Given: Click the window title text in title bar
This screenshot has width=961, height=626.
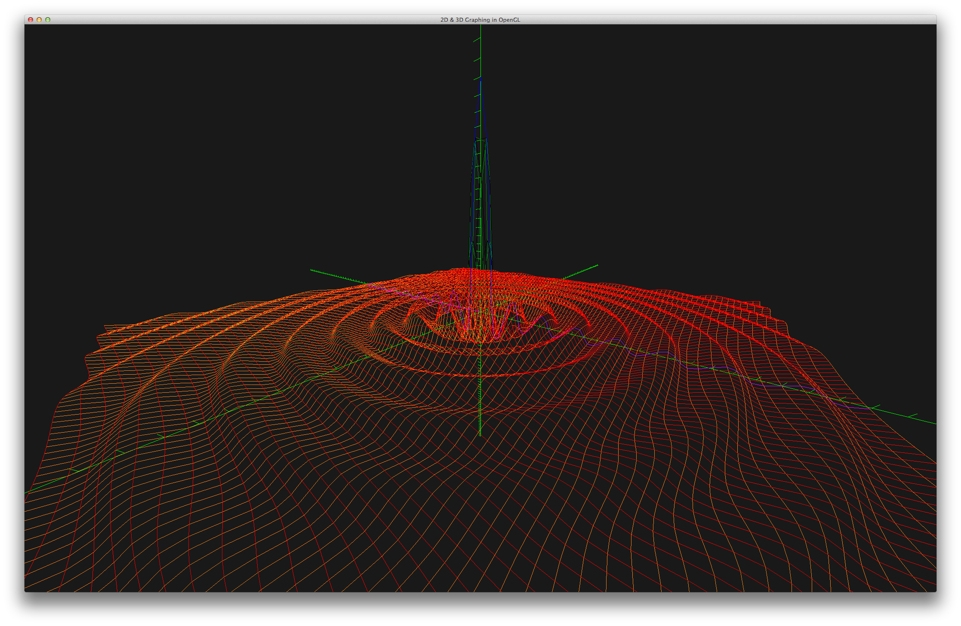Looking at the screenshot, I should click(480, 20).
